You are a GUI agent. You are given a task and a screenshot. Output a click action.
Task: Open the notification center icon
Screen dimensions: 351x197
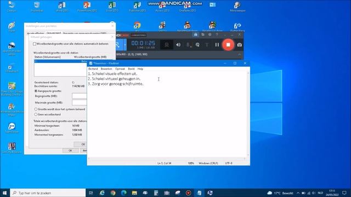click(x=344, y=193)
